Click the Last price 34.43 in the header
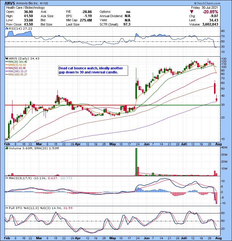232x241 pixels. (x=213, y=20)
